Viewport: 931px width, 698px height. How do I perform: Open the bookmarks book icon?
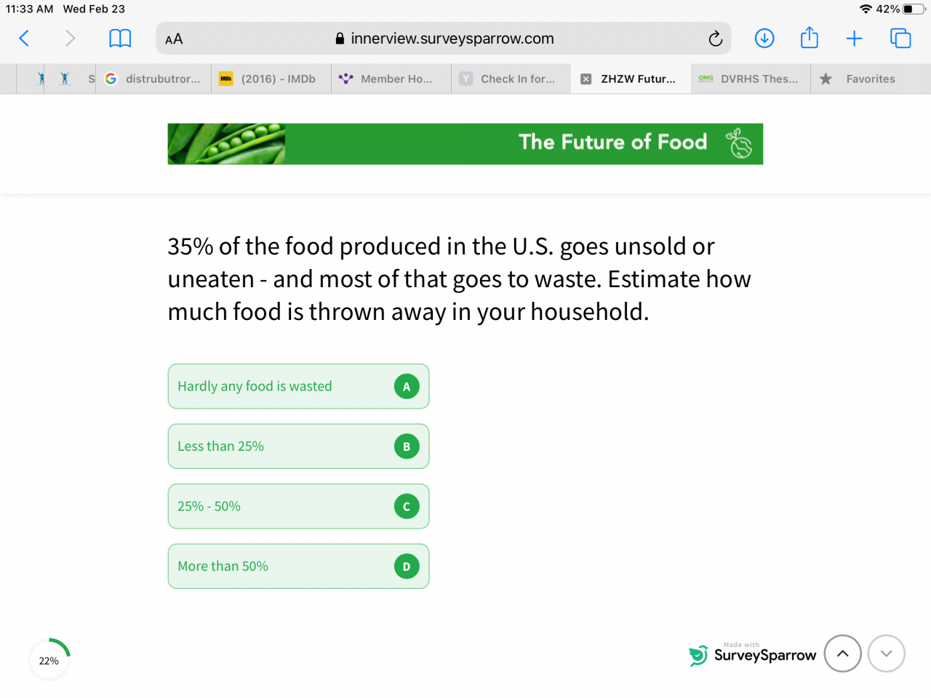(x=120, y=39)
